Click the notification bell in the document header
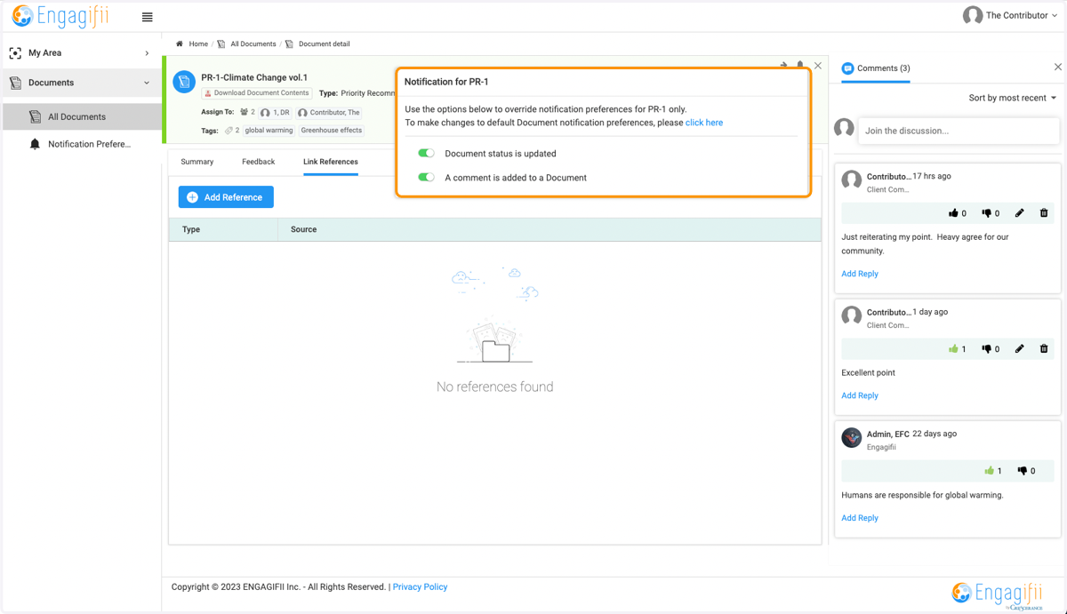Screen dimensions: 1067x614 click(x=800, y=65)
